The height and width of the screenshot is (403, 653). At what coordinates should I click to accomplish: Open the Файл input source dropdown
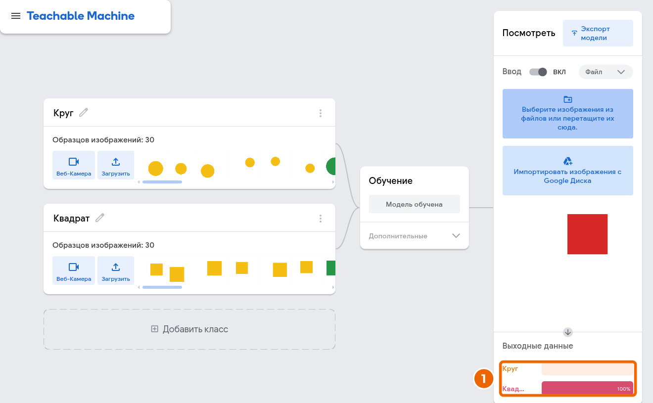coord(606,72)
